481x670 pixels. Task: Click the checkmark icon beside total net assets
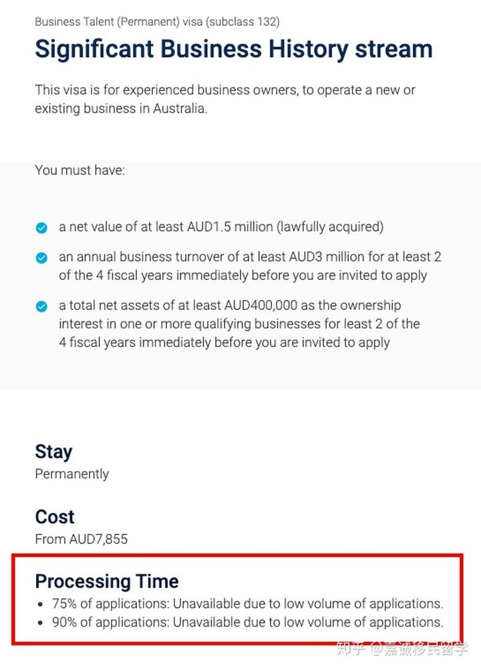click(41, 307)
